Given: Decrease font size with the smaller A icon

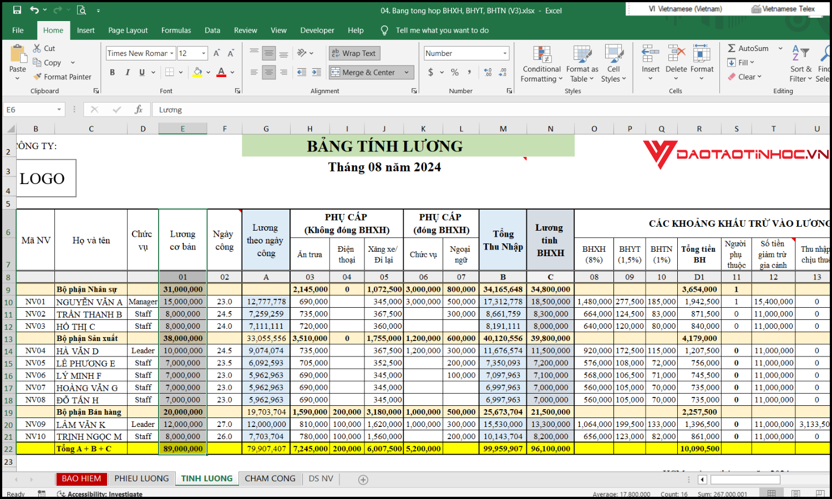Looking at the screenshot, I should [x=231, y=53].
